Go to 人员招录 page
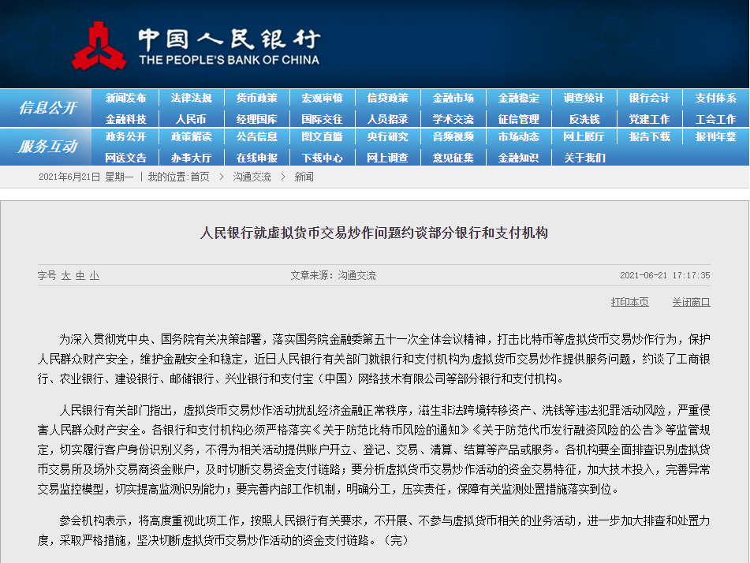 click(x=387, y=119)
